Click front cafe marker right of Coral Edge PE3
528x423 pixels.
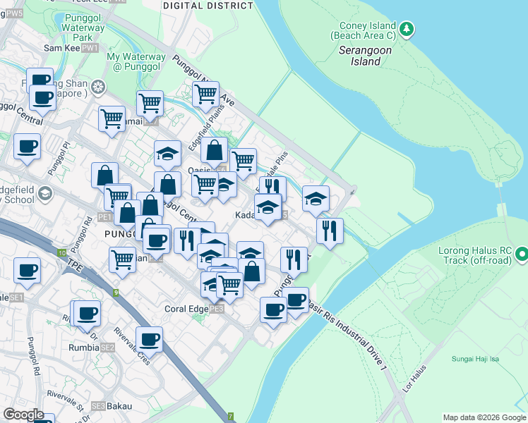coord(273,312)
